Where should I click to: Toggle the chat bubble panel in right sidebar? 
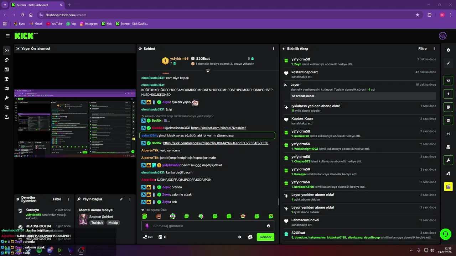pyautogui.click(x=449, y=120)
